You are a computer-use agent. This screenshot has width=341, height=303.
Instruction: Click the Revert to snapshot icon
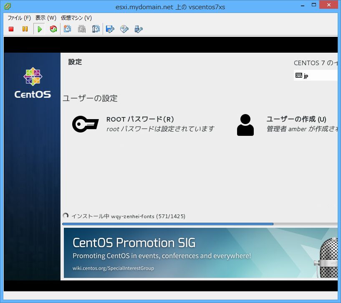pos(82,29)
